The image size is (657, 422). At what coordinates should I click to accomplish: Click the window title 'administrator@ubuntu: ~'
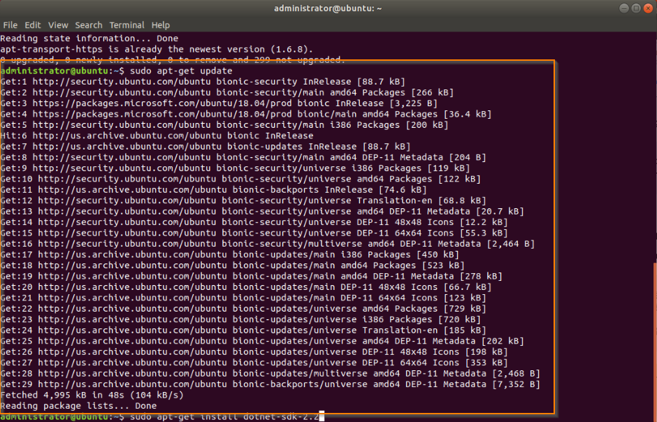(x=328, y=8)
